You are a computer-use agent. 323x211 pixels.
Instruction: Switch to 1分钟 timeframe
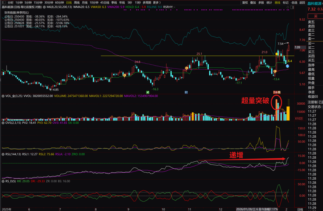tap(19, 2)
